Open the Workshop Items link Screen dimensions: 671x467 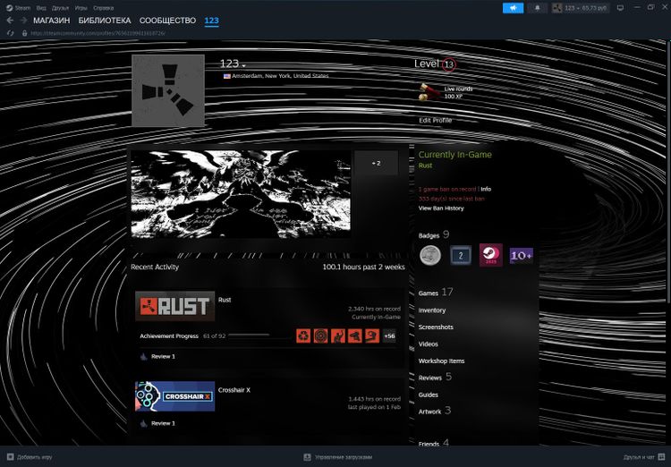coord(441,361)
